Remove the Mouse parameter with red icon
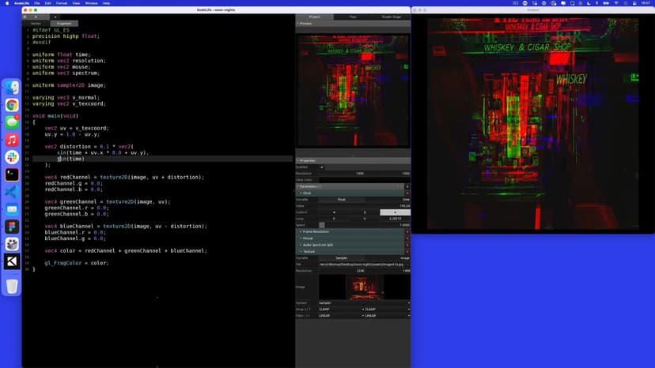This screenshot has height=368, width=655. (x=407, y=238)
